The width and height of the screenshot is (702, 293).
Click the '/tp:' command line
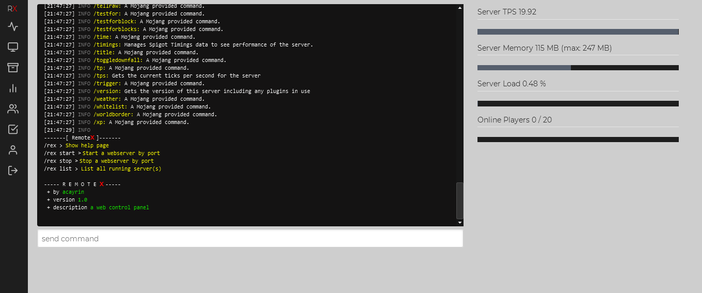pyautogui.click(x=117, y=68)
